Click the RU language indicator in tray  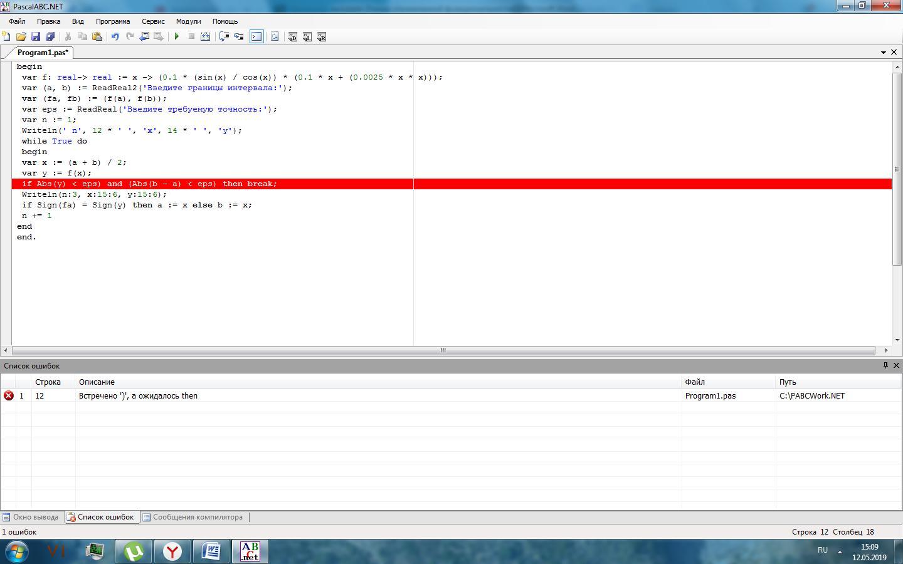(x=823, y=550)
